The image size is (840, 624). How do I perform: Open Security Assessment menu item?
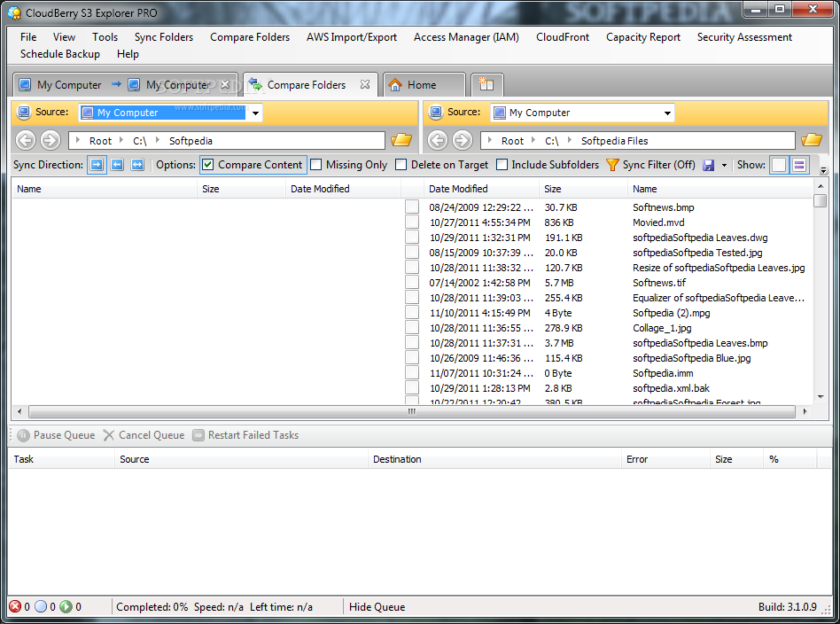[744, 37]
